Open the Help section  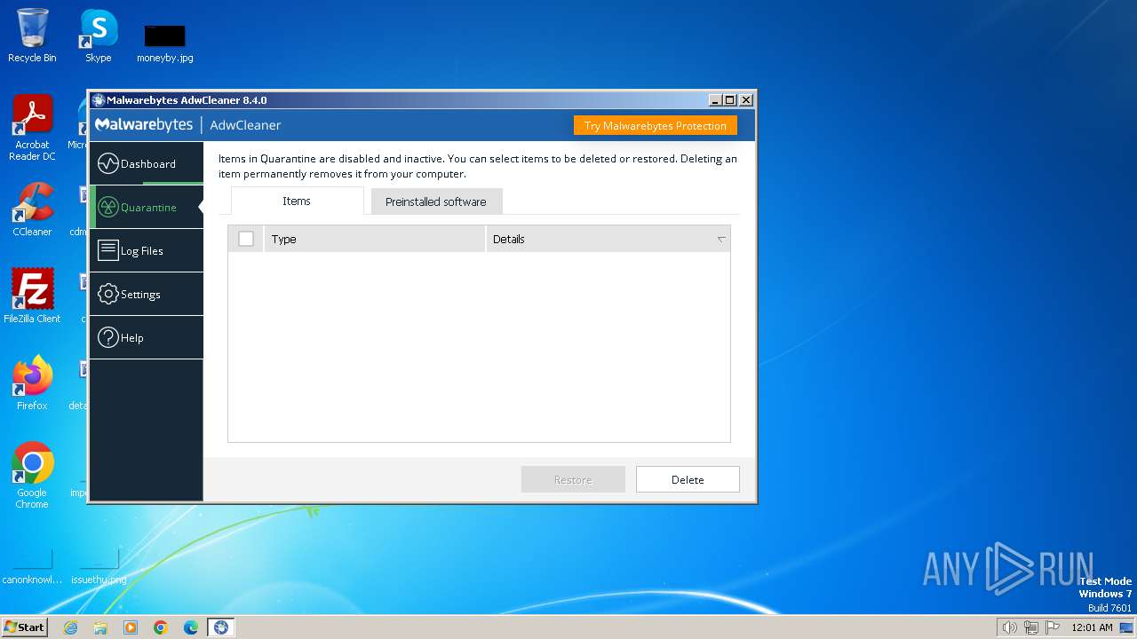[147, 338]
